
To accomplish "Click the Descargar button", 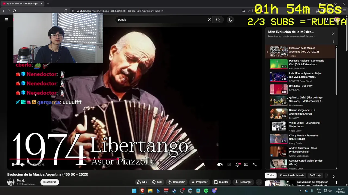I will pos(243,182).
